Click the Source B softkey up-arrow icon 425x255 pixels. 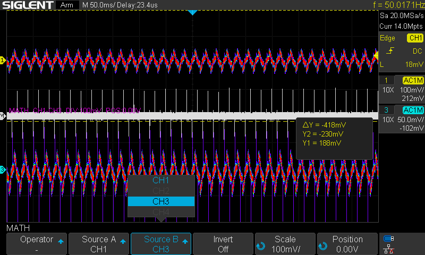click(185, 241)
